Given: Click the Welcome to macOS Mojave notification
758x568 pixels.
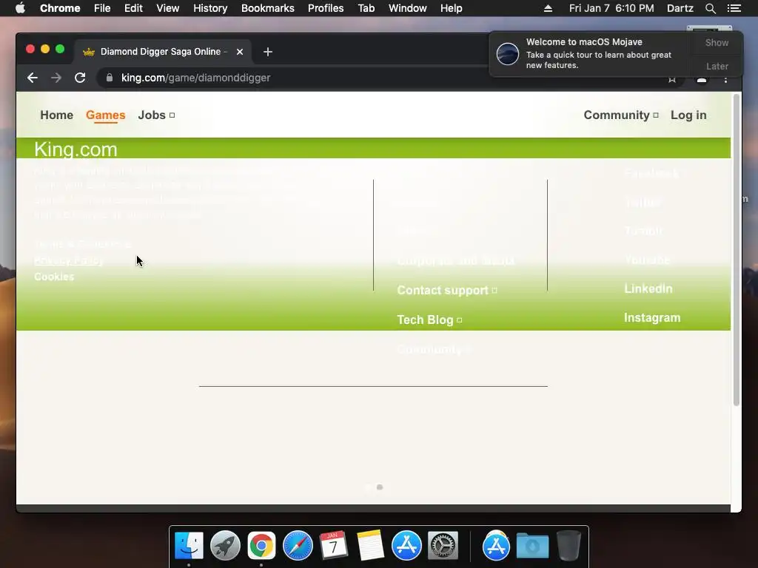Looking at the screenshot, I should pyautogui.click(x=591, y=53).
